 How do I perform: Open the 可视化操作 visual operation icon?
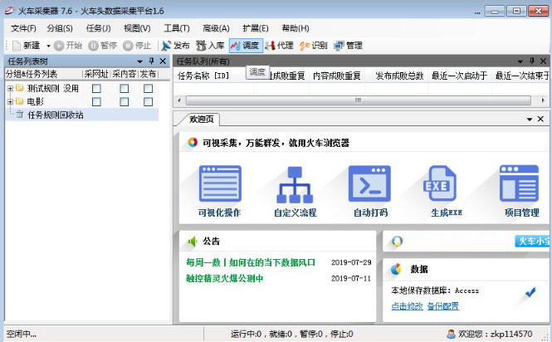[x=220, y=183]
